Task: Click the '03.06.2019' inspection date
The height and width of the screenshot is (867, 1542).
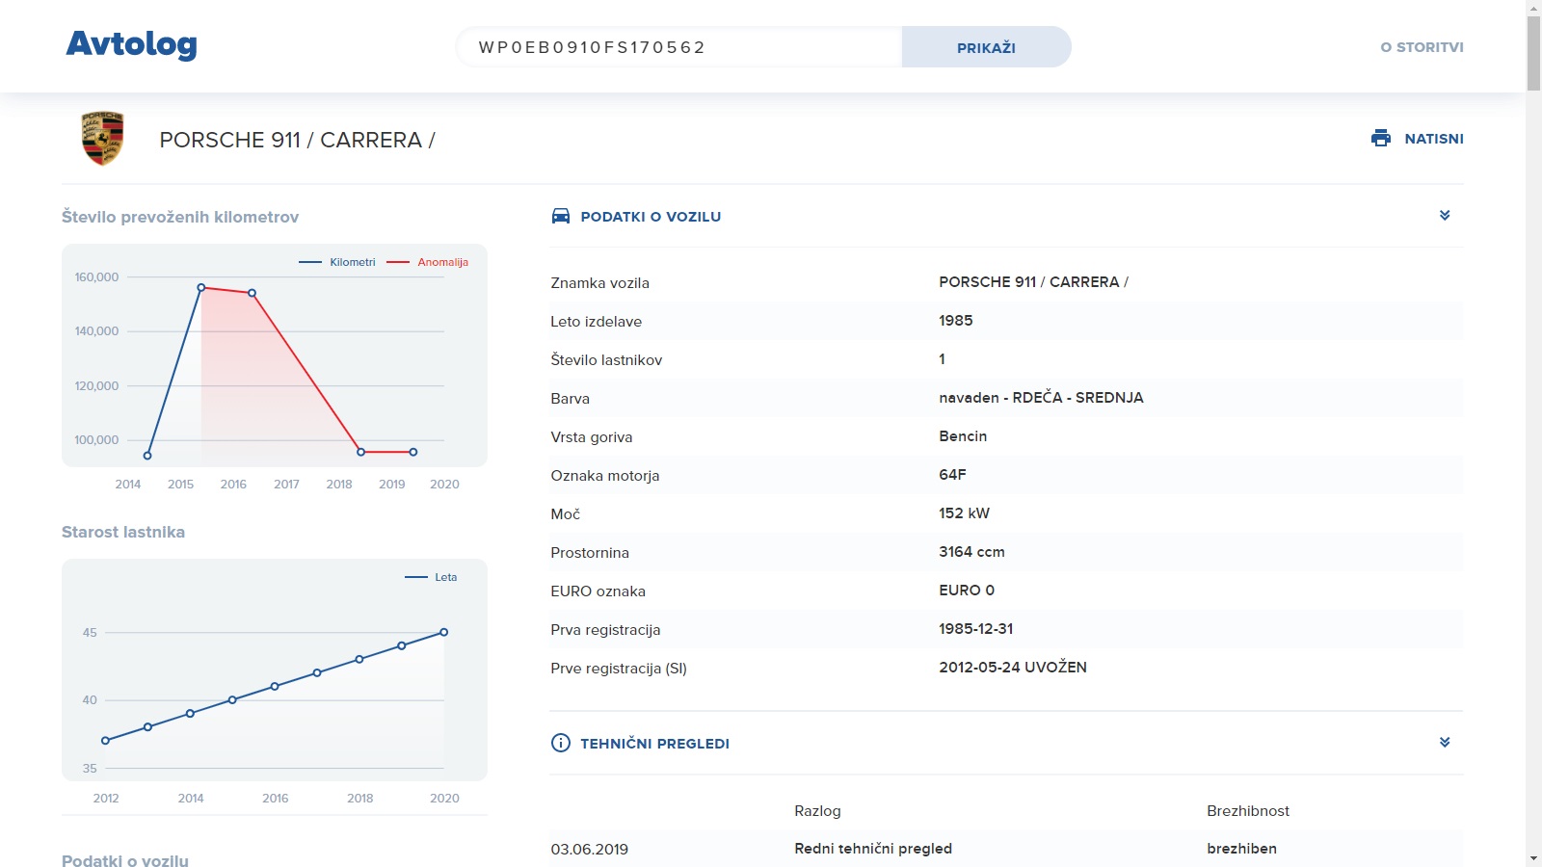Action: tap(589, 850)
